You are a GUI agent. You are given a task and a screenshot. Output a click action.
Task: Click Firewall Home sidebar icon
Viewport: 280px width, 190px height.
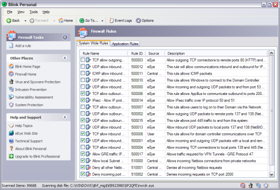11,74
